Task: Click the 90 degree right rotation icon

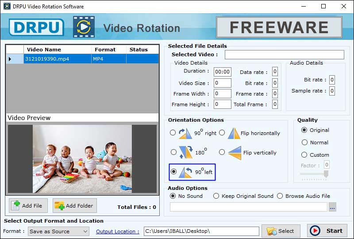Action: pyautogui.click(x=185, y=134)
